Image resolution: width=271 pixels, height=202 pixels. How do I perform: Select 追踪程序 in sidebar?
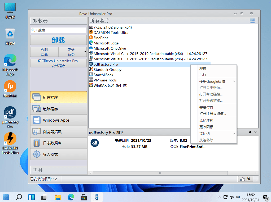pyautogui.click(x=58, y=109)
